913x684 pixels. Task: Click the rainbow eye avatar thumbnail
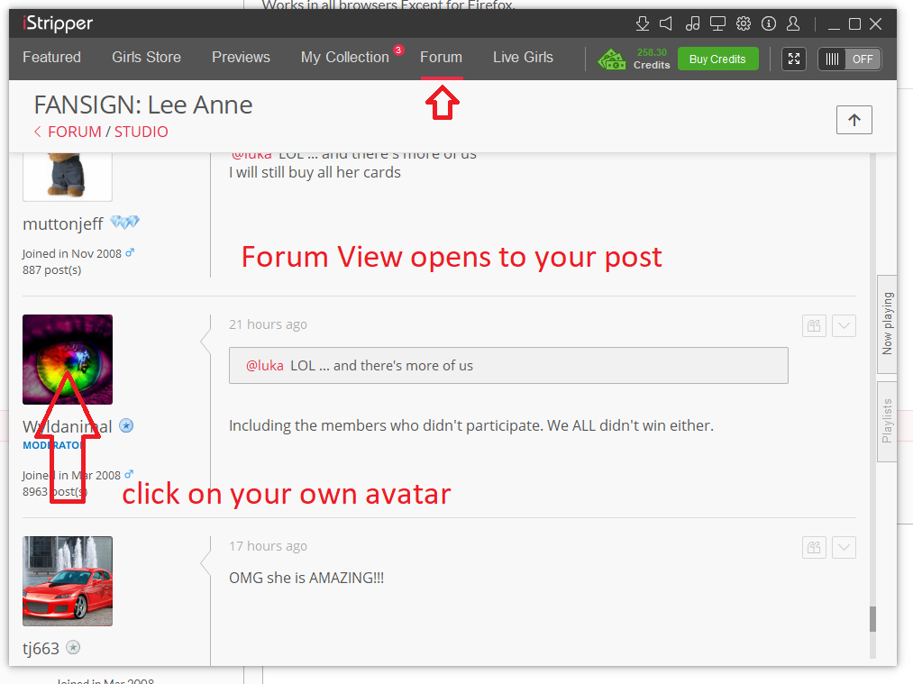coord(68,360)
